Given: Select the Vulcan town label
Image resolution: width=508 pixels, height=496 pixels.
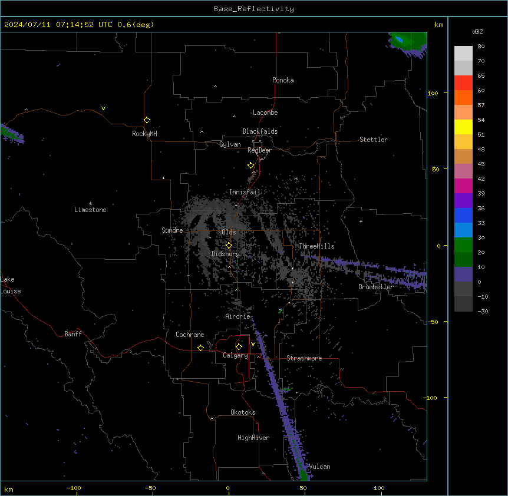Looking at the screenshot, I should coord(319,467).
